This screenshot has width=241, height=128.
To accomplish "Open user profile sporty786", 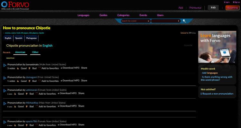I will pos(31,121).
